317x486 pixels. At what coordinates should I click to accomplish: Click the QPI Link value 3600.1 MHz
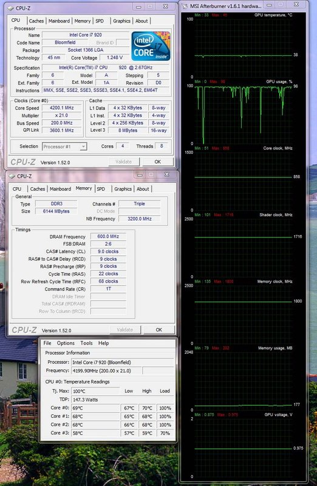[62, 130]
